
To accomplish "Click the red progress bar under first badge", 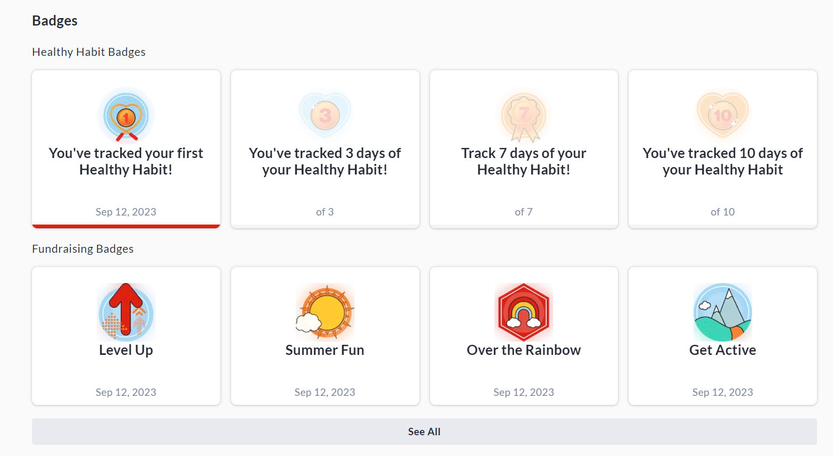I will coord(126,226).
